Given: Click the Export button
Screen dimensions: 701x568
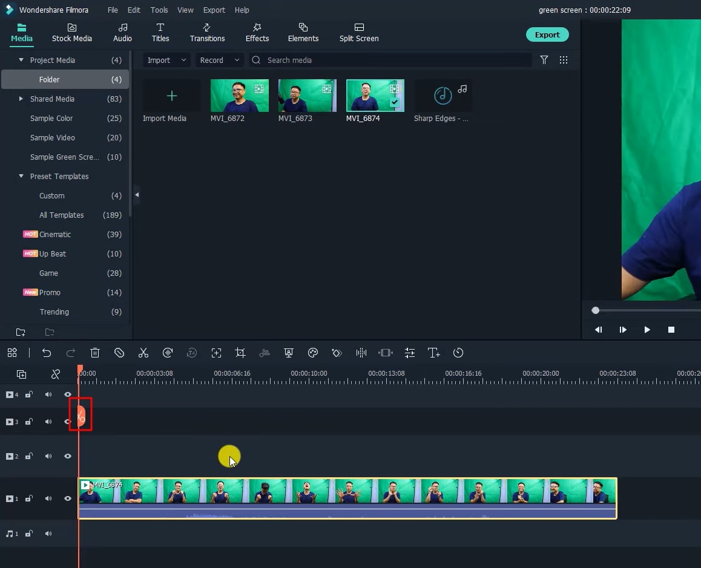Looking at the screenshot, I should 547,34.
